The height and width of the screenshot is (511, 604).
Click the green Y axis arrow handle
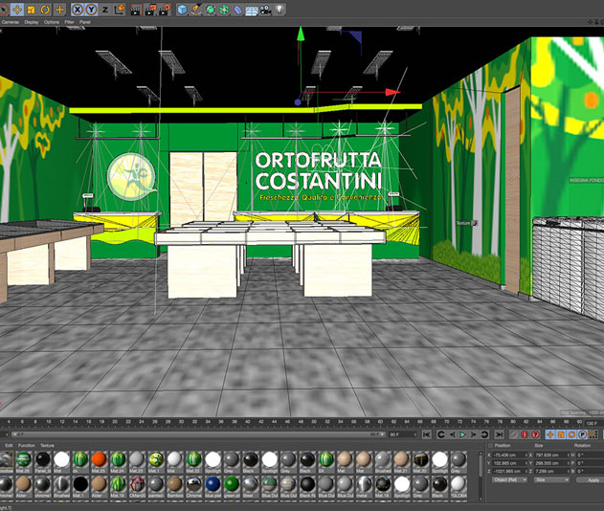301,33
